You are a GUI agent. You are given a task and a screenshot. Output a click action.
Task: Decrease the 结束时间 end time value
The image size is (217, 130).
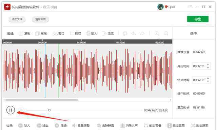coord(208,81)
